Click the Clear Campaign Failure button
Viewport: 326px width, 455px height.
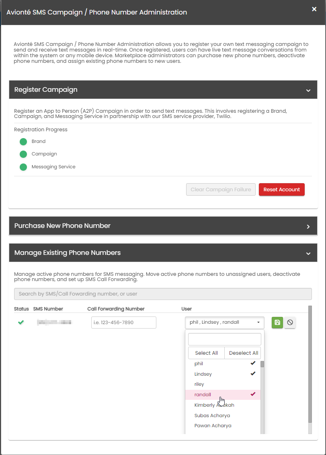point(221,190)
